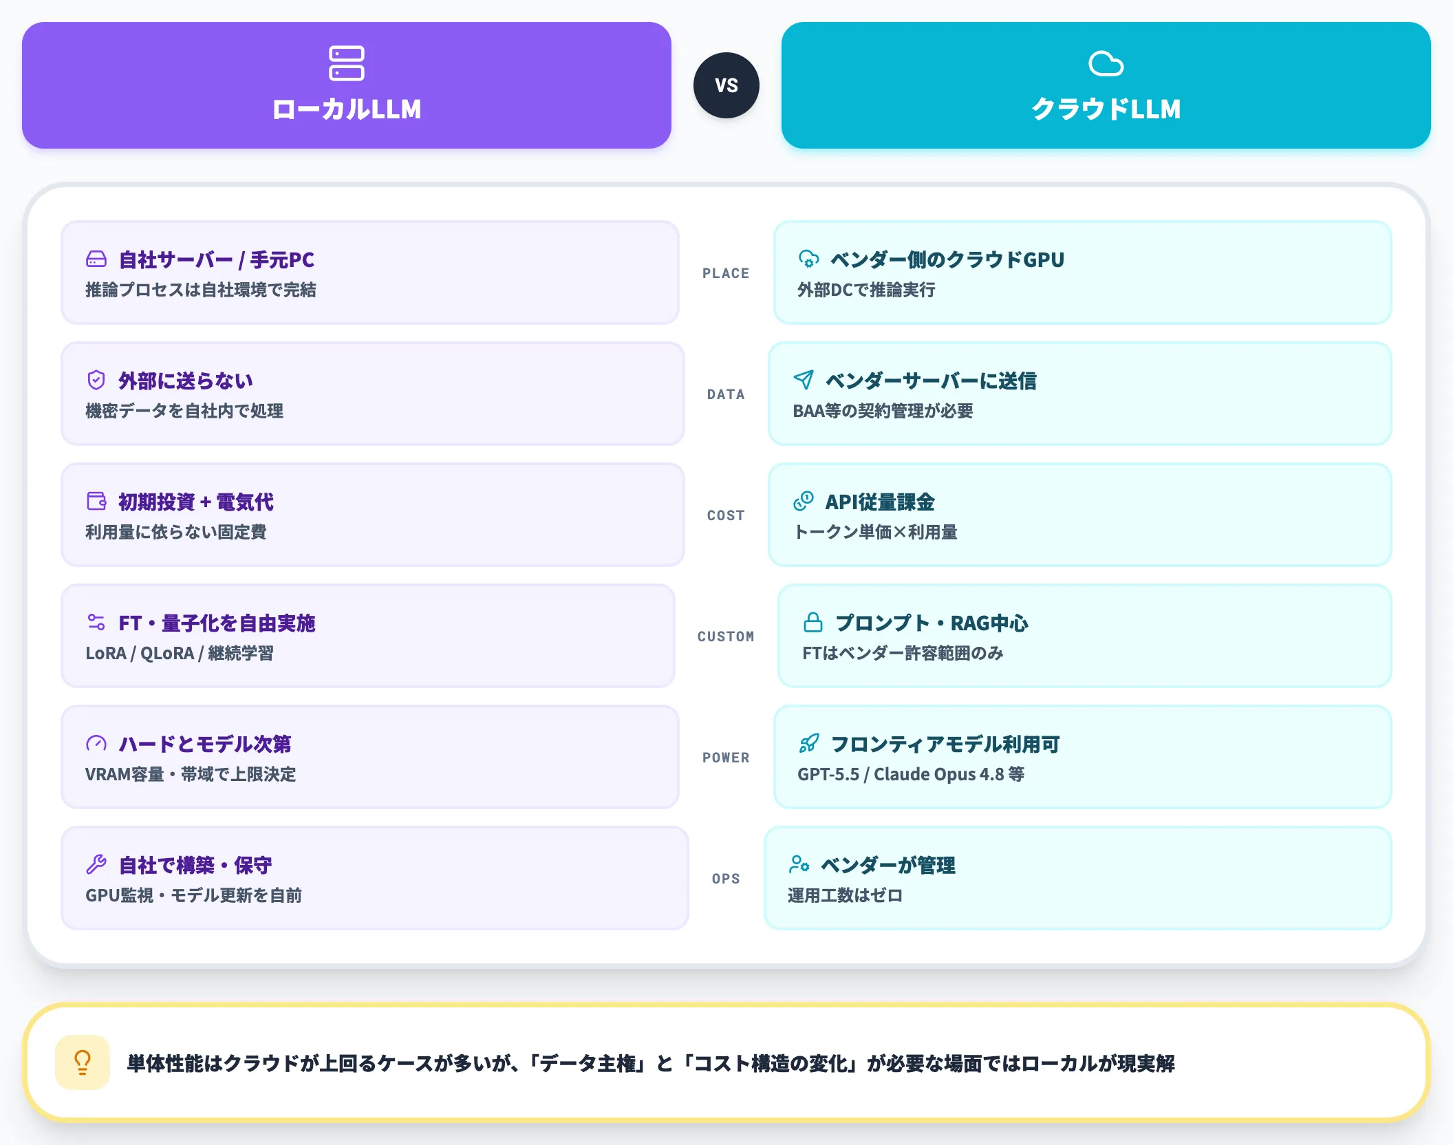Click the text LoRA / QLoRA / 継続学習
1453x1145 pixels.
(x=180, y=654)
